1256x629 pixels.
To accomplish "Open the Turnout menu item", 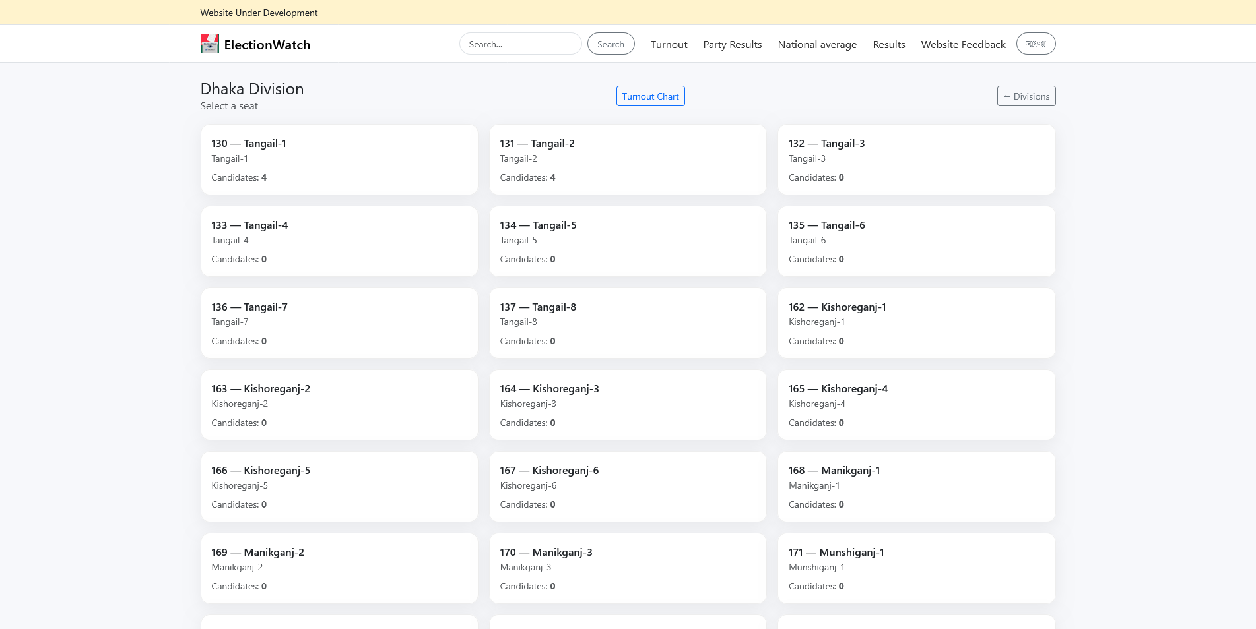I will pyautogui.click(x=669, y=45).
